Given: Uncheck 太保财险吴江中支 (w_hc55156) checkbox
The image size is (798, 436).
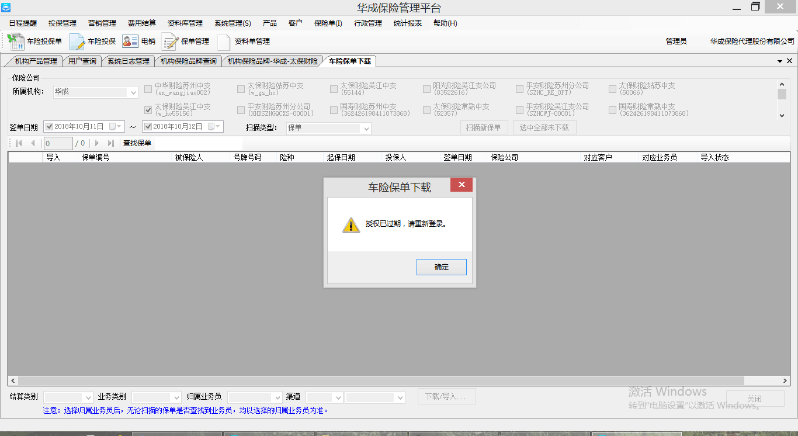Looking at the screenshot, I should point(148,110).
